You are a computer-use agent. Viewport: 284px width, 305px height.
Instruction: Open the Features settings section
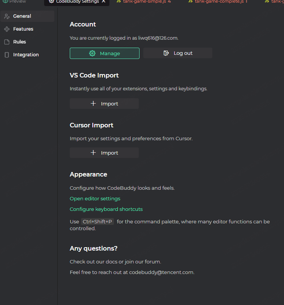coord(28,29)
